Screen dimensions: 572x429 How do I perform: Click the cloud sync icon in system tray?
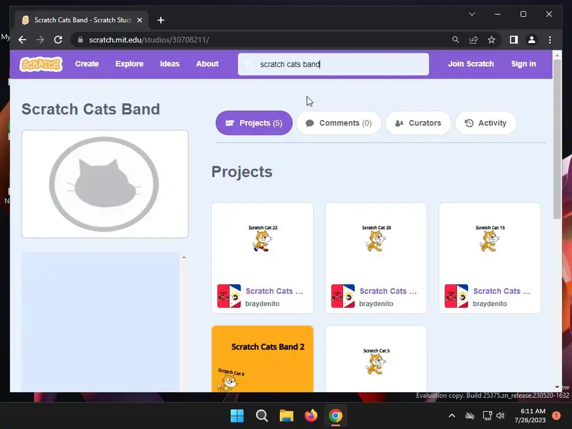(x=470, y=416)
